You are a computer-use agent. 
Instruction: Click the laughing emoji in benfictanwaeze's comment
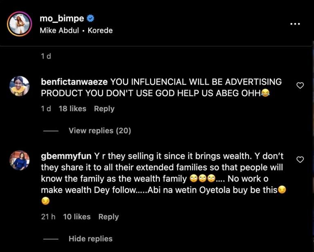[x=265, y=93]
